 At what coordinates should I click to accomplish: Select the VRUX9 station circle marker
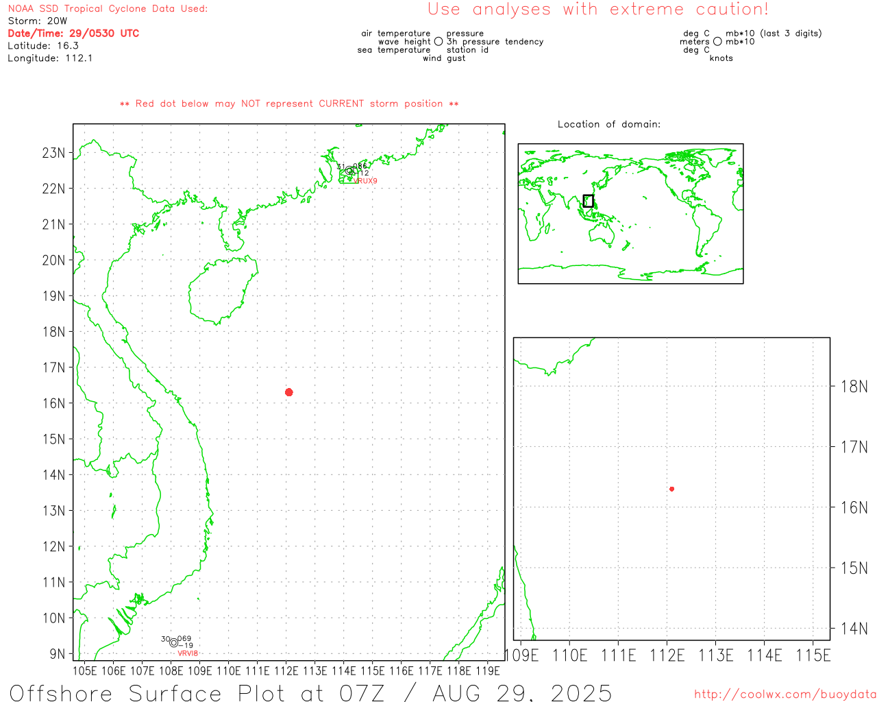349,171
